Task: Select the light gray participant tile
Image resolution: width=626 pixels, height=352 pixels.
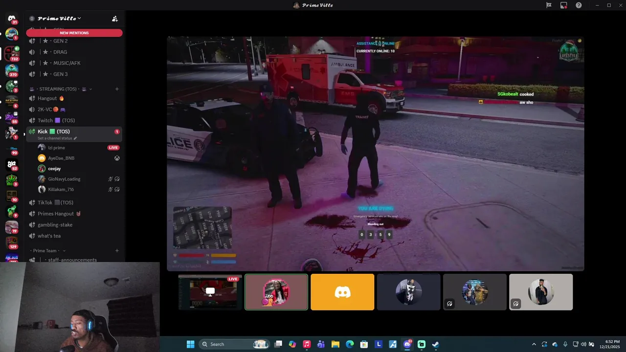Action: point(541,292)
